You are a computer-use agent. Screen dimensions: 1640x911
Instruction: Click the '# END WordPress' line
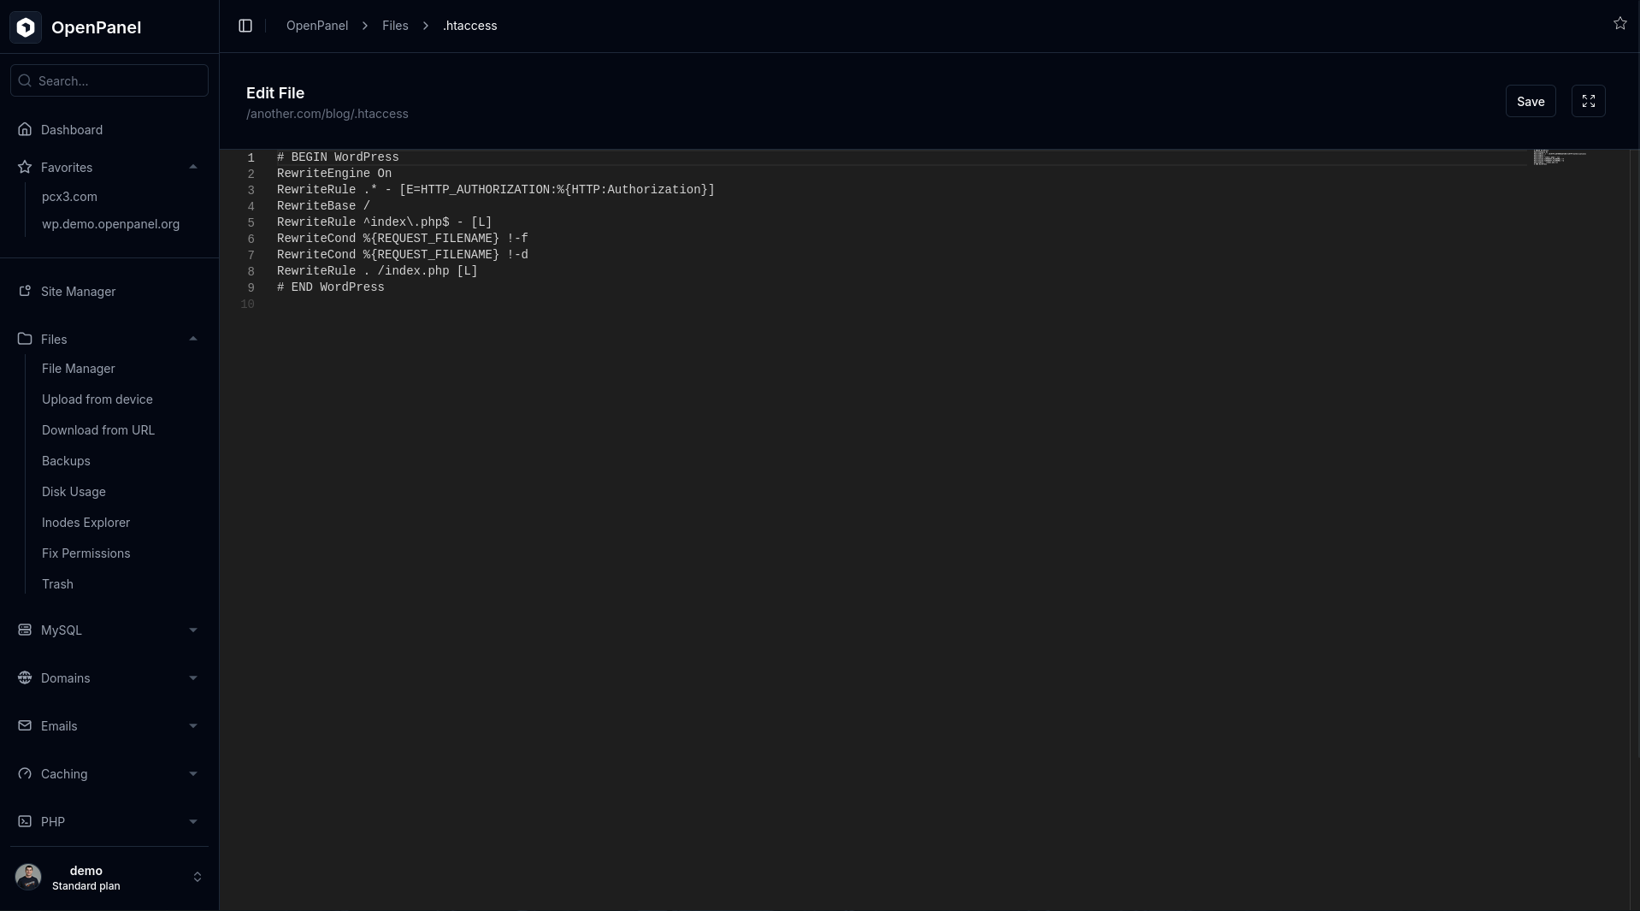coord(330,287)
